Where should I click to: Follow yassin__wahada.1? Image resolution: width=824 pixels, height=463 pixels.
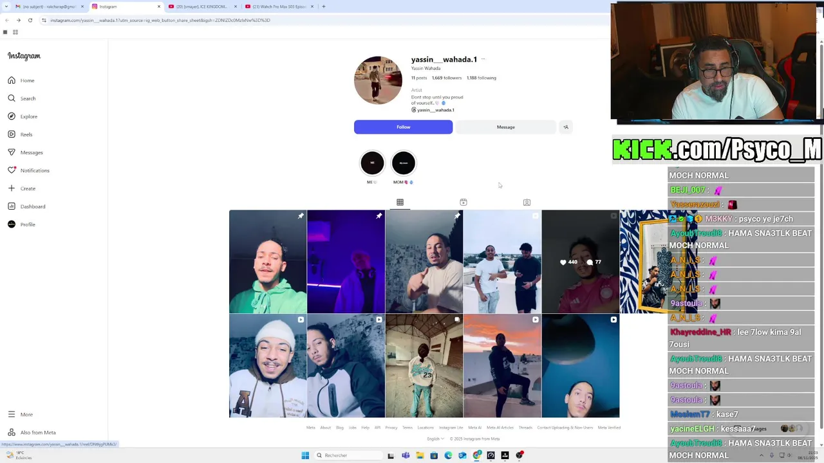coord(403,127)
